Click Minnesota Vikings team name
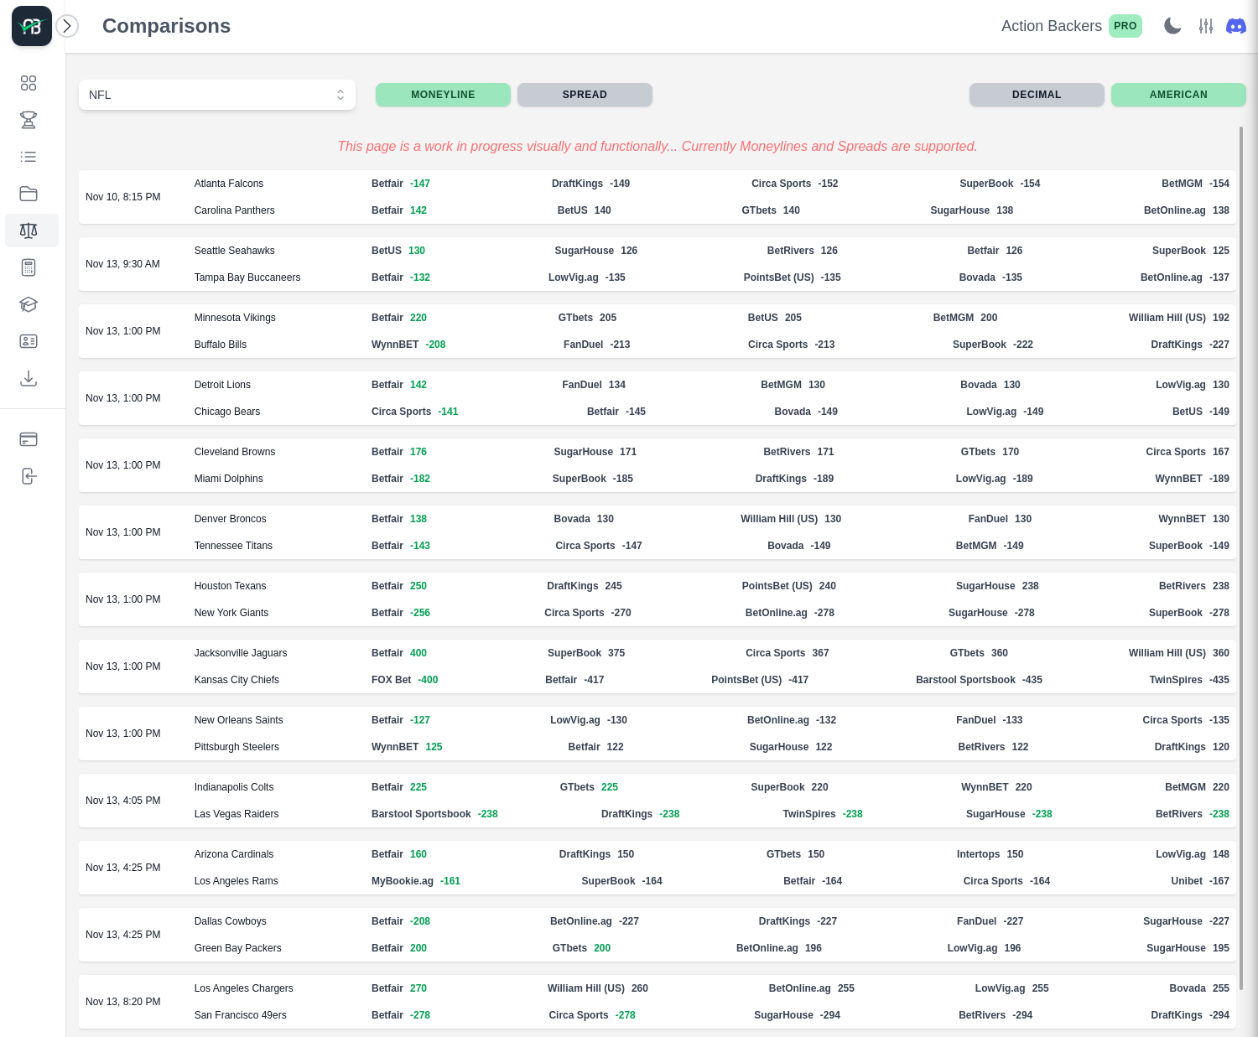The image size is (1258, 1037). click(x=235, y=318)
